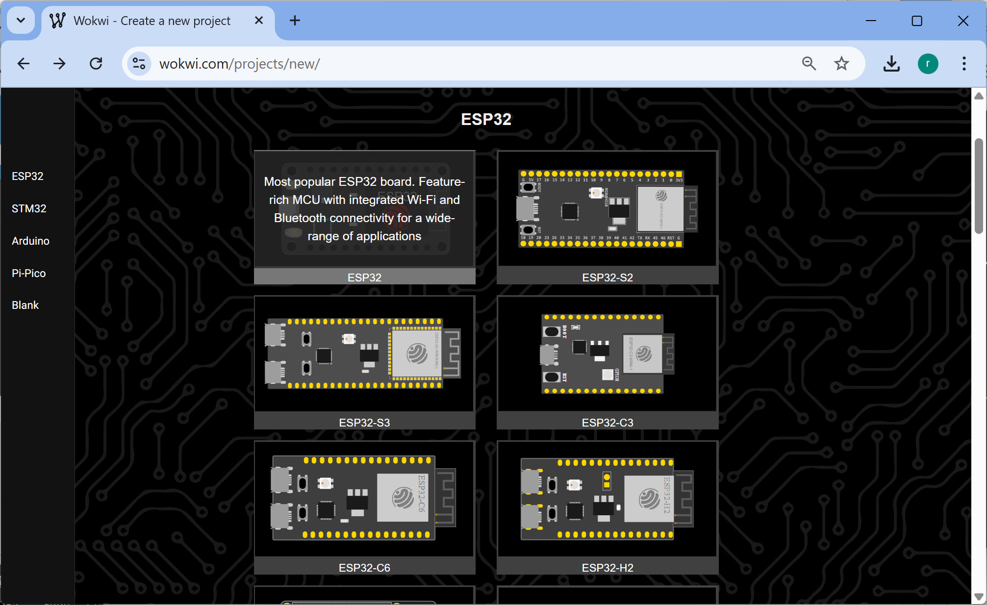Expand the tab search dropdown
The image size is (987, 605).
coord(21,21)
